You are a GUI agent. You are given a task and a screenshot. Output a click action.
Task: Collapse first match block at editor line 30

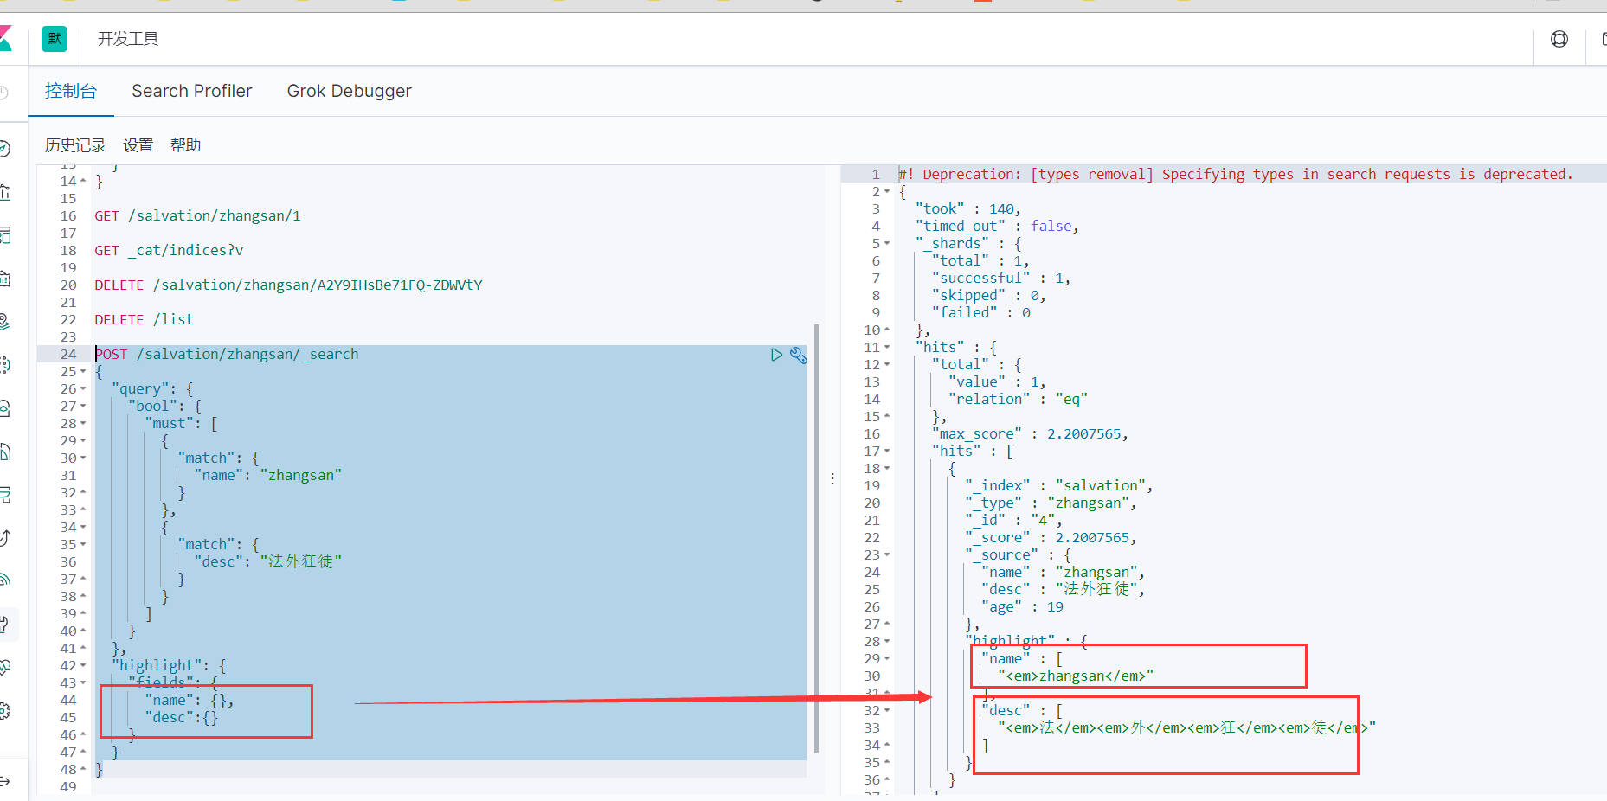83,458
